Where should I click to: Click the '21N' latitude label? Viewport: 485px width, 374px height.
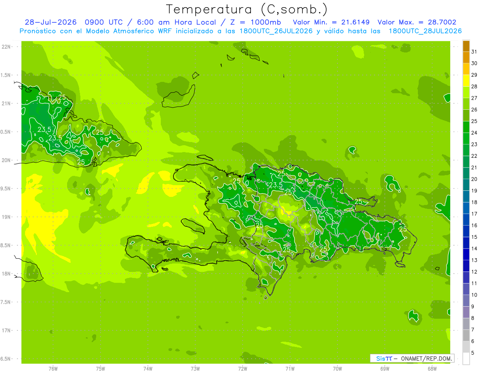pyautogui.click(x=7, y=103)
